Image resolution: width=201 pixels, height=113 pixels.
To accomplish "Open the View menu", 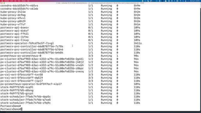I will click(19, 1).
